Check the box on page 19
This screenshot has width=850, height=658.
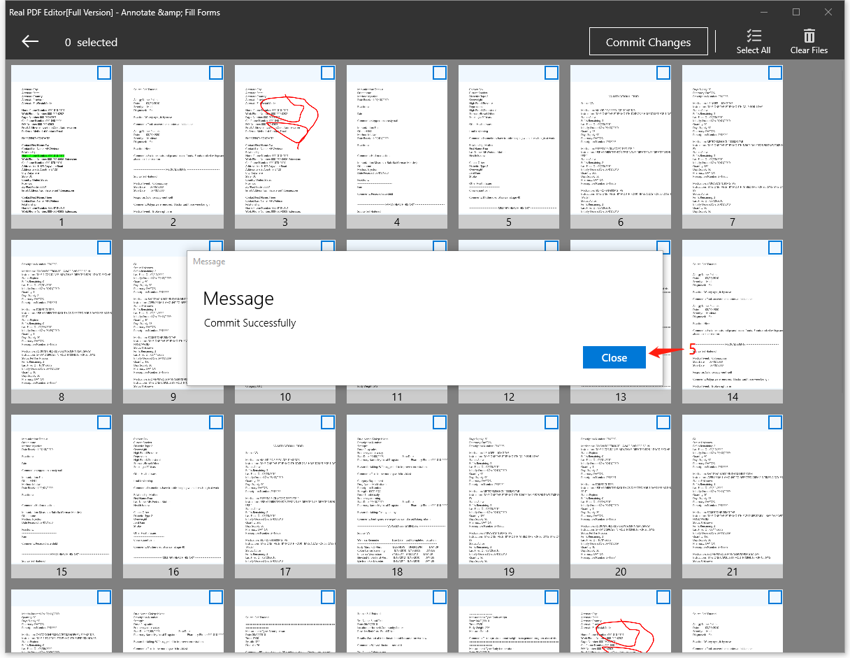(551, 422)
